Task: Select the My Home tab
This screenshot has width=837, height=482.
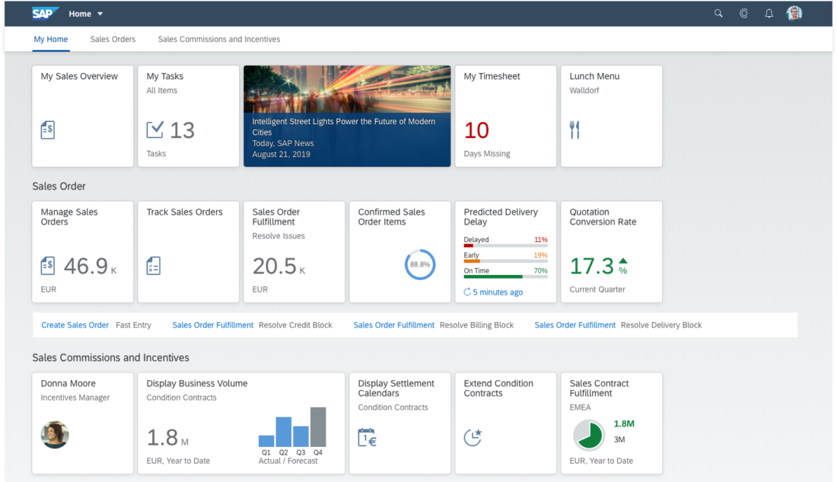Action: pyautogui.click(x=51, y=40)
